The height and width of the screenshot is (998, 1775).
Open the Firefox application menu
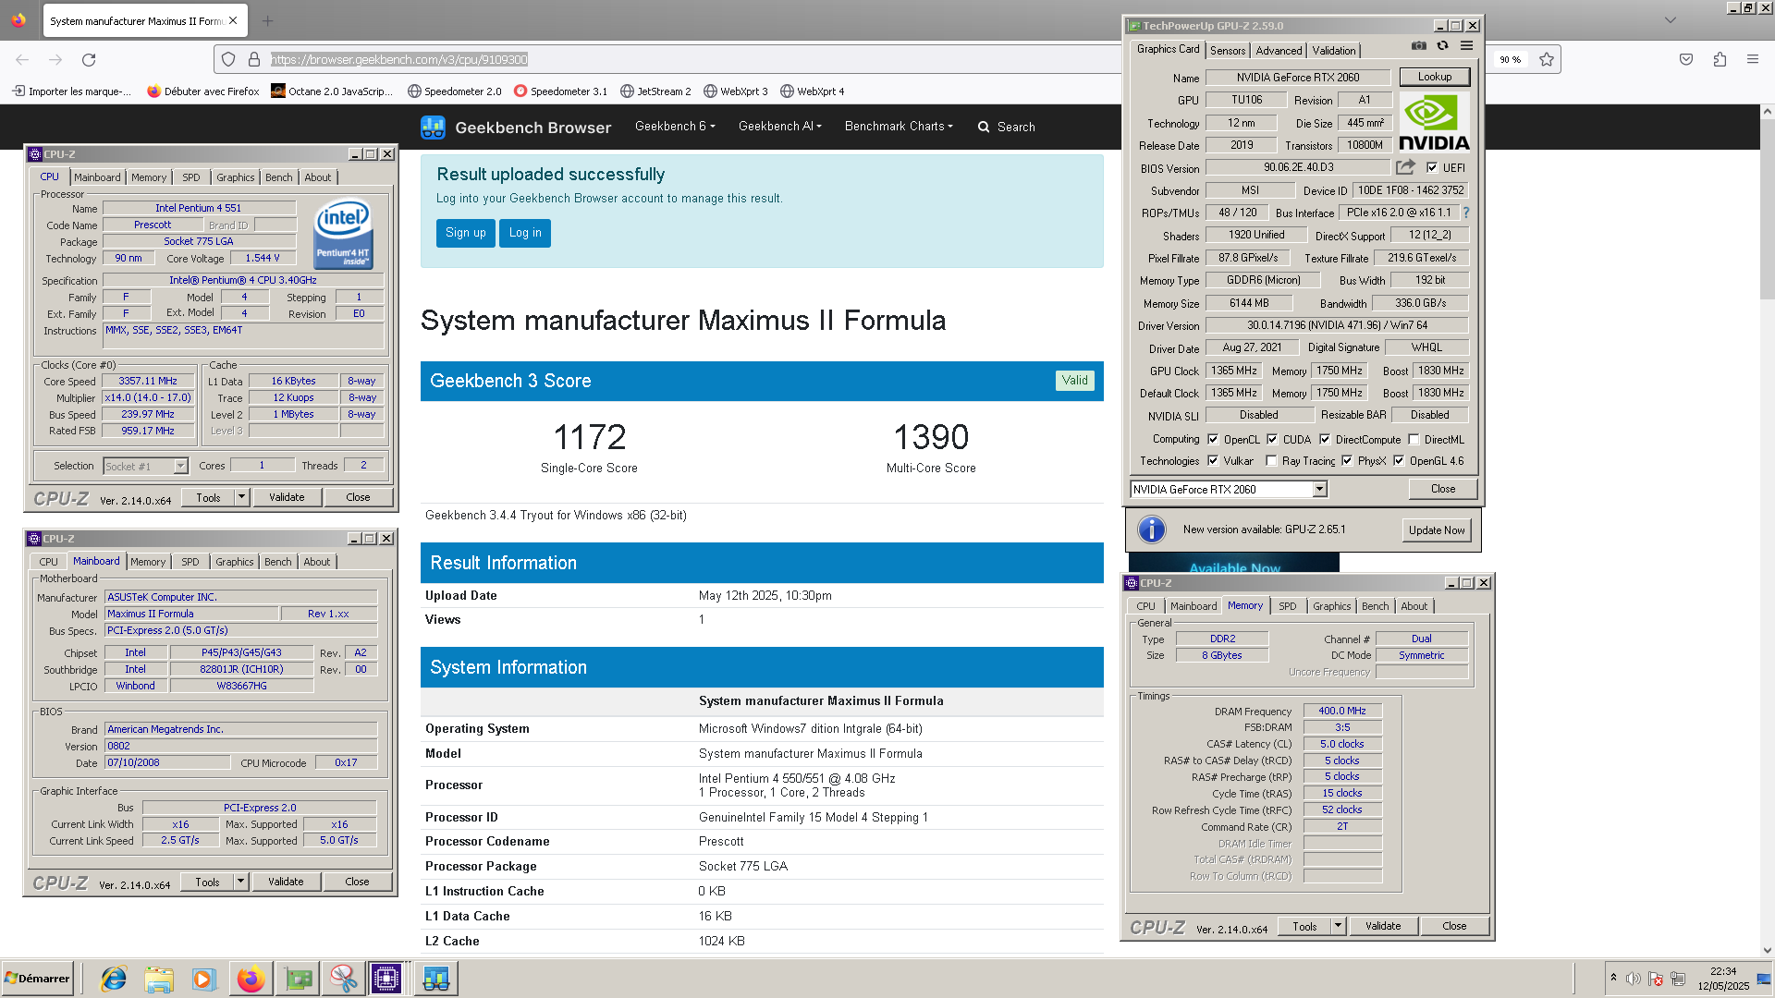click(1753, 60)
